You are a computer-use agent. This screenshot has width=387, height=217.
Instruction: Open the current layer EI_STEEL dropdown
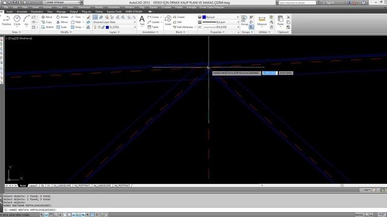[x=114, y=27]
